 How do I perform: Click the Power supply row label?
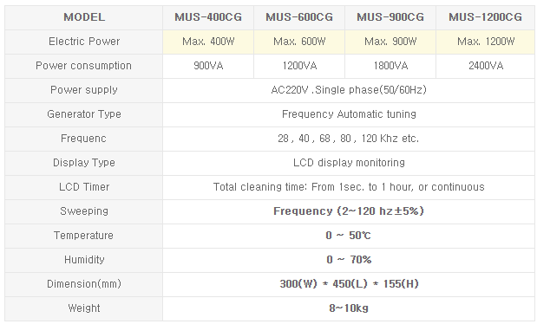point(84,90)
